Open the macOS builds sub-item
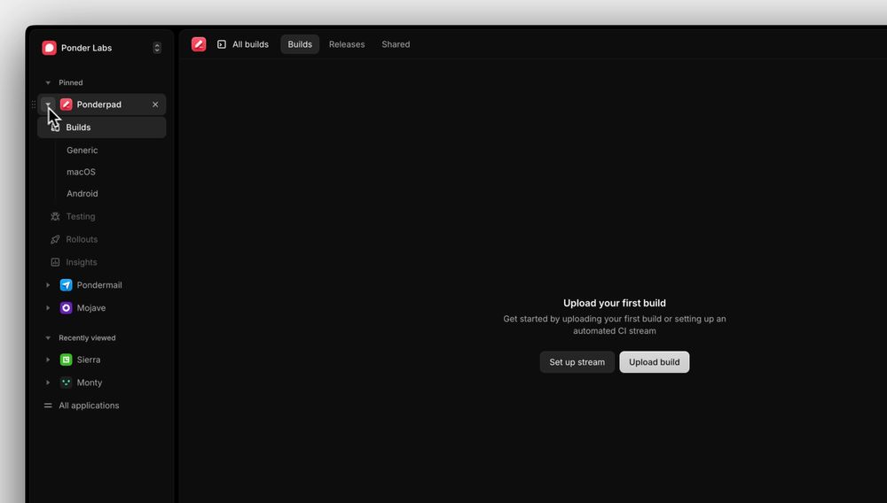The height and width of the screenshot is (503, 887). tap(81, 172)
